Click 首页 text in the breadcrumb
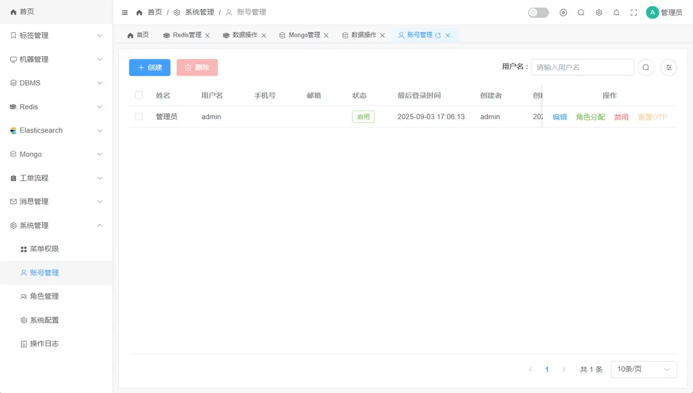The image size is (693, 393). coord(155,13)
